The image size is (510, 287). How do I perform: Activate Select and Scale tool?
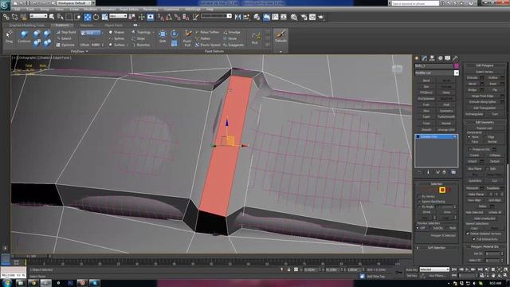click(104, 17)
